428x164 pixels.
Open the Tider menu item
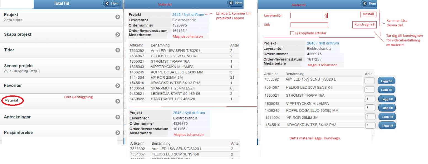9,50
